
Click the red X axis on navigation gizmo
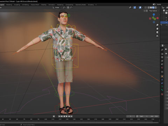(157, 18)
